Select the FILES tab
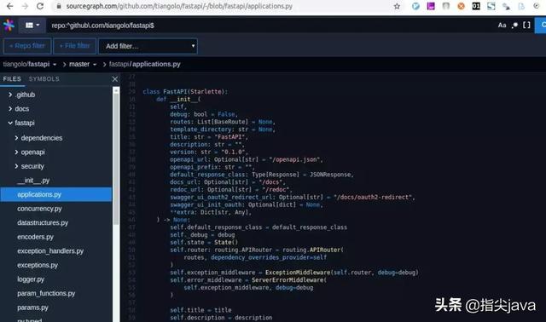The width and height of the screenshot is (546, 322). [x=12, y=79]
